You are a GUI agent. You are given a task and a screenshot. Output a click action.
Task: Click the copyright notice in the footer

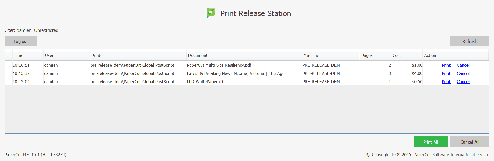coord(428,155)
